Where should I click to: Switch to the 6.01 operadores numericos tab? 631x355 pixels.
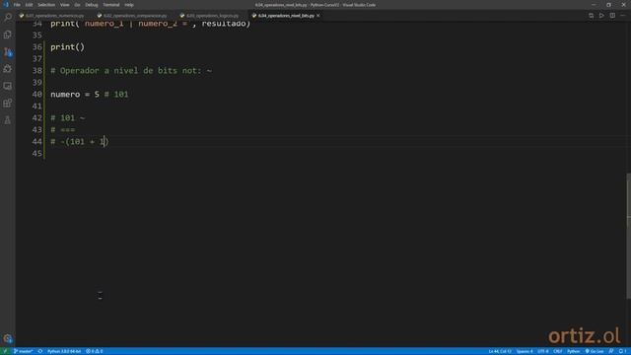(54, 16)
